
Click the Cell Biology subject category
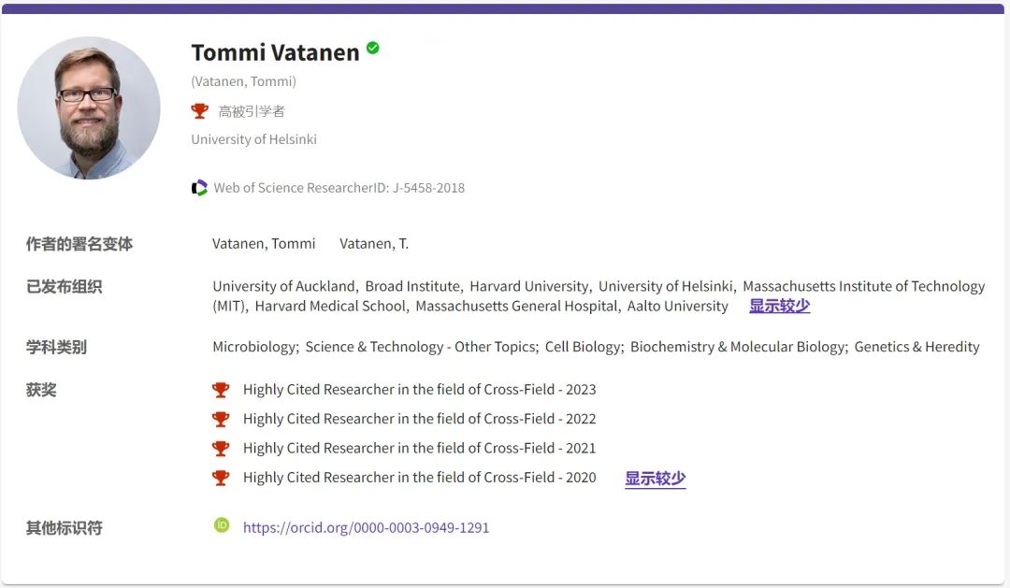click(x=583, y=347)
